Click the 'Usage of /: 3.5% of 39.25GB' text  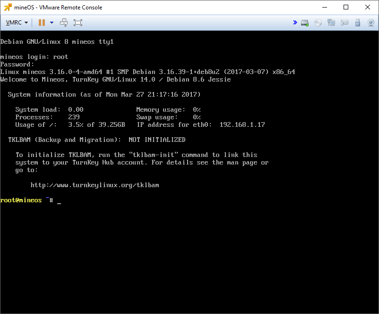70,124
